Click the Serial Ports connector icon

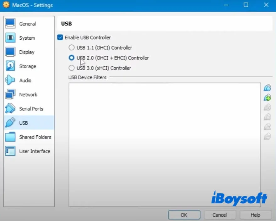10,109
